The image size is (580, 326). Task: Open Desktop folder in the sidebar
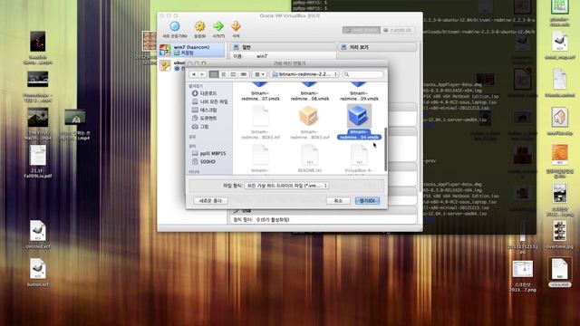(204, 110)
